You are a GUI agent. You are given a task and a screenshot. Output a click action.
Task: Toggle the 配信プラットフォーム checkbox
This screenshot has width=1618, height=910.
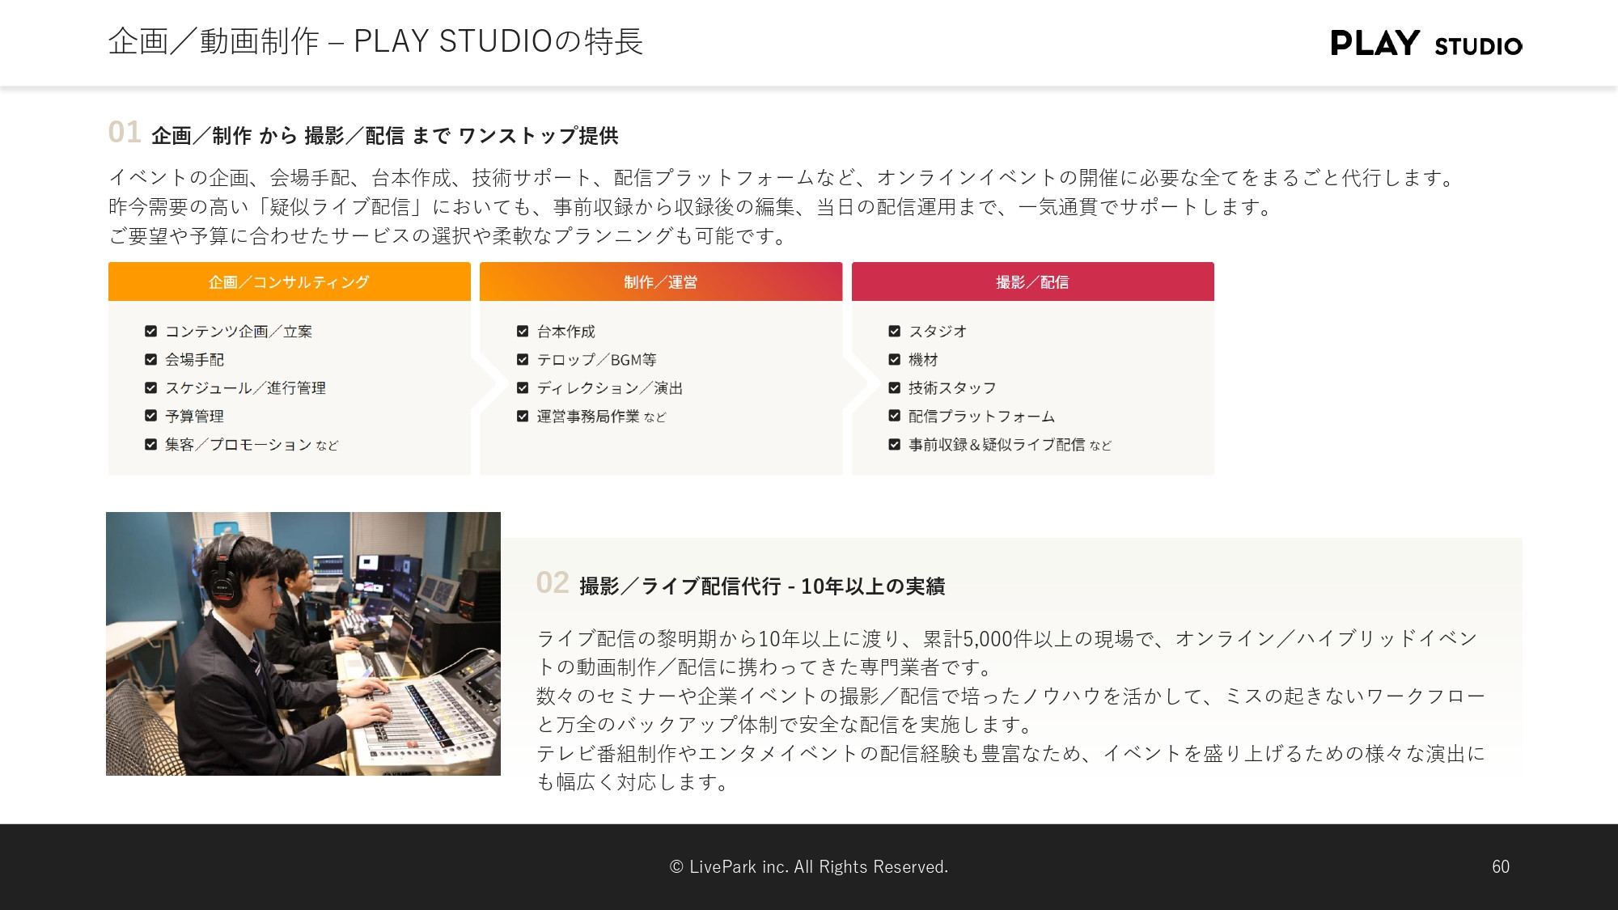tap(894, 416)
